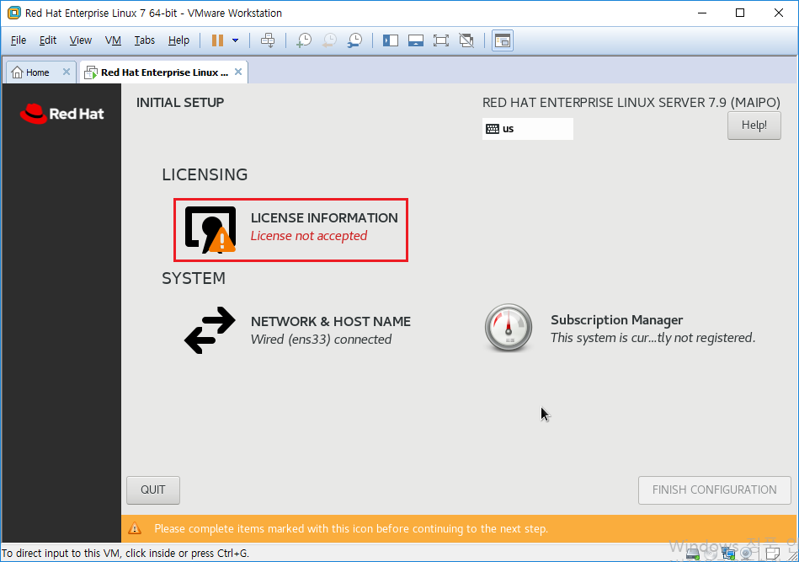Click the Subscription Manager gauge icon
Image resolution: width=799 pixels, height=562 pixels.
[x=508, y=328]
